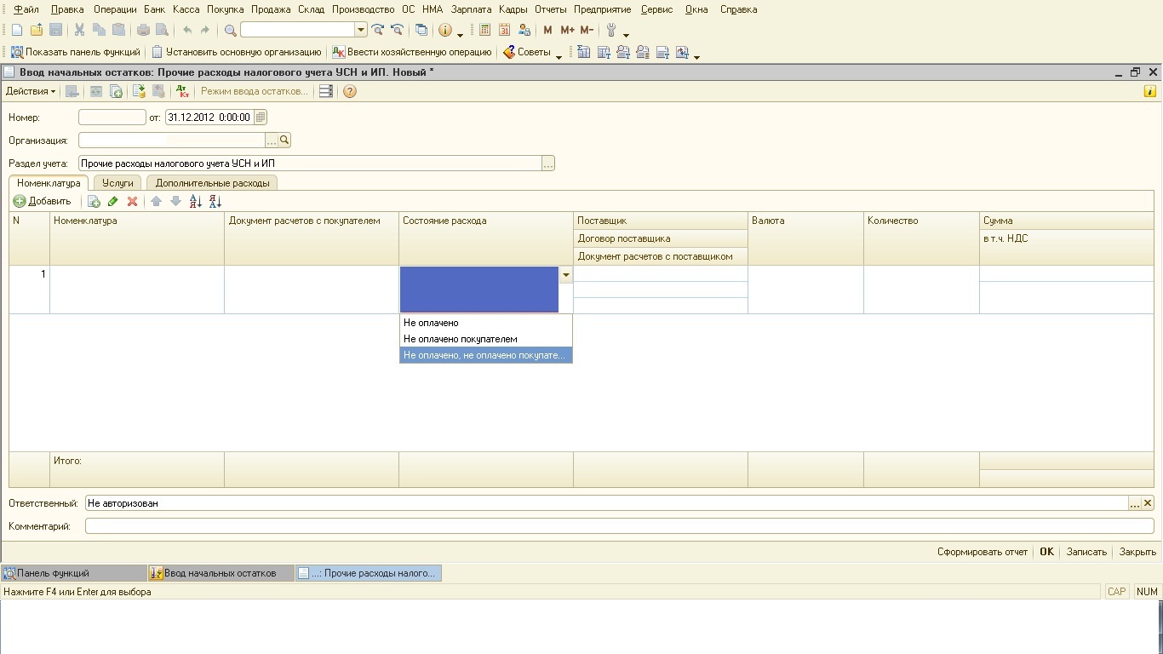The width and height of the screenshot is (1163, 654).
Task: Click the Сформировать отчет button
Action: [x=982, y=552]
